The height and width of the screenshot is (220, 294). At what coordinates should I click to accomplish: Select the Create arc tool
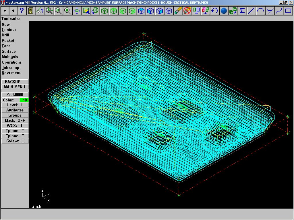click(x=260, y=11)
